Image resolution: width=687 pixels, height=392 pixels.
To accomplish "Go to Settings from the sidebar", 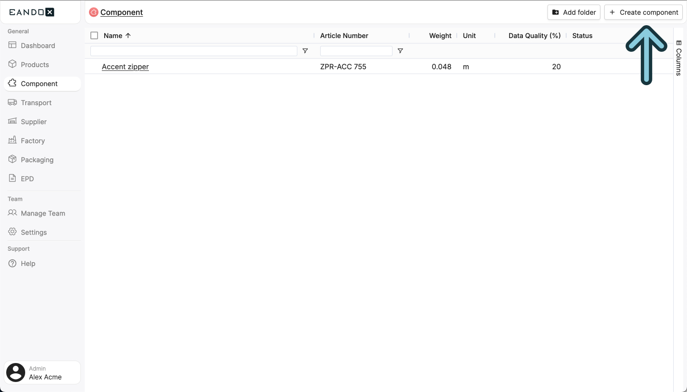I will (x=33, y=232).
